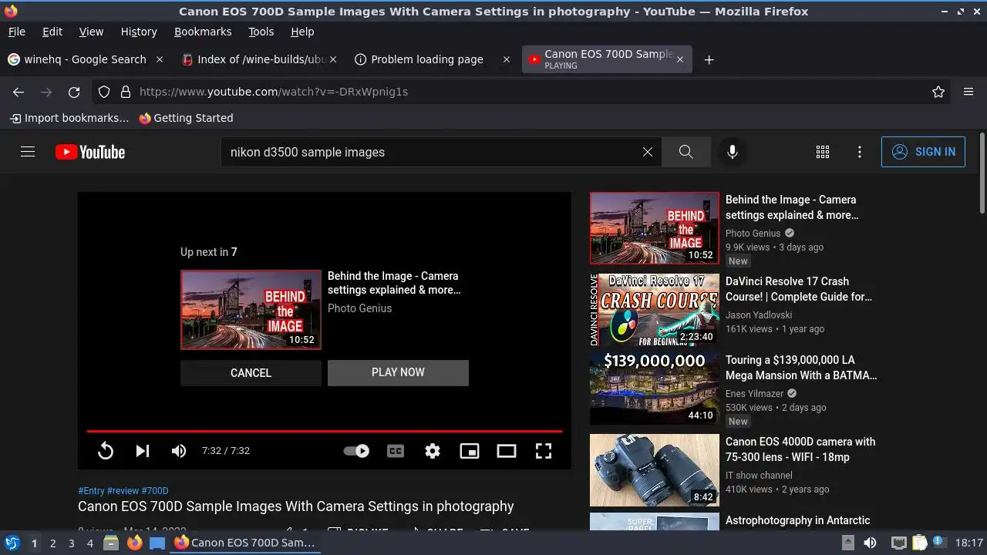987x555 pixels.
Task: View site padlock security info
Action: coord(125,92)
